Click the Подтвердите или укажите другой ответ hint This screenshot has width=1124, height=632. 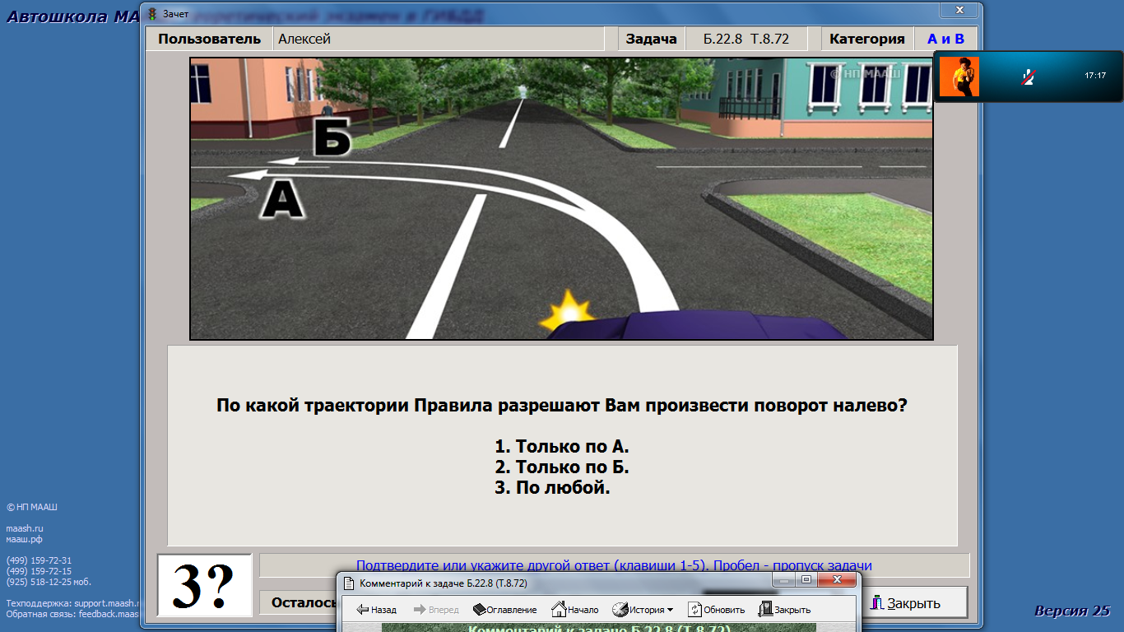coord(614,565)
